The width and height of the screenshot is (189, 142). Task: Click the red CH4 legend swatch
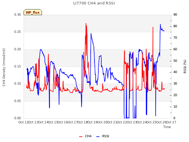[81, 137]
